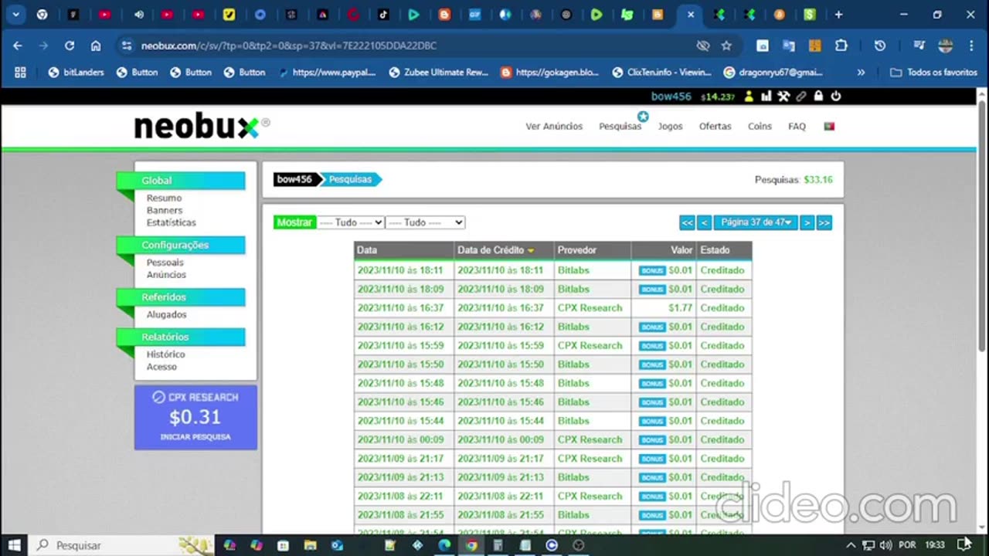Open a new browser tab with plus
Image resolution: width=989 pixels, height=556 pixels.
coord(838,15)
